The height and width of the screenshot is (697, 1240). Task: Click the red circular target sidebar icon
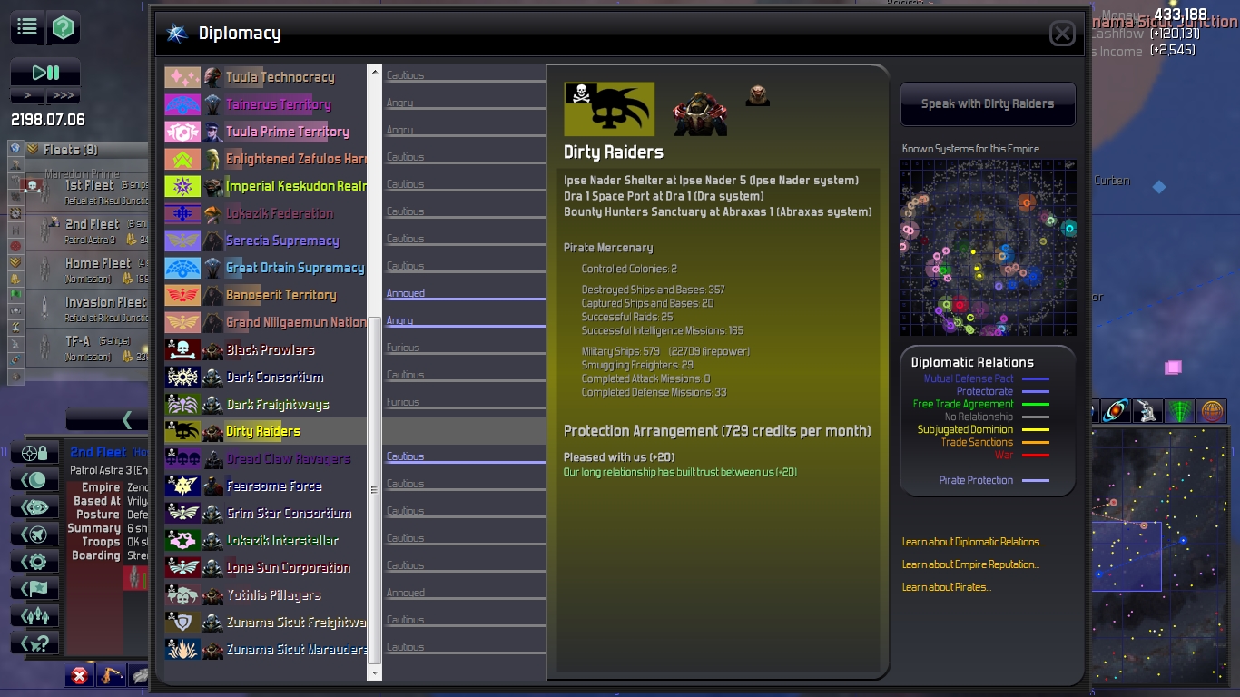click(15, 246)
